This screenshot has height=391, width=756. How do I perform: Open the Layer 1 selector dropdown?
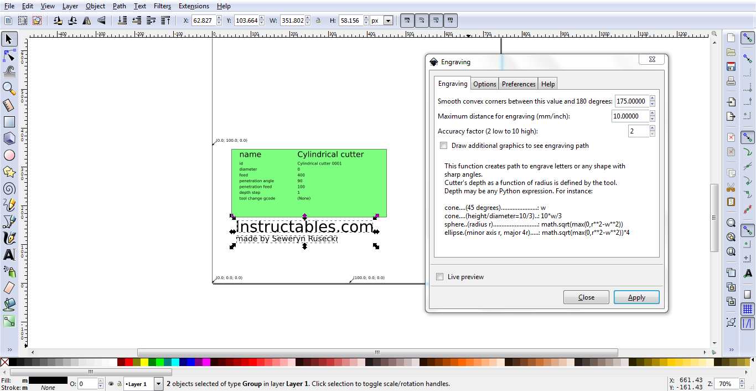[x=158, y=383]
